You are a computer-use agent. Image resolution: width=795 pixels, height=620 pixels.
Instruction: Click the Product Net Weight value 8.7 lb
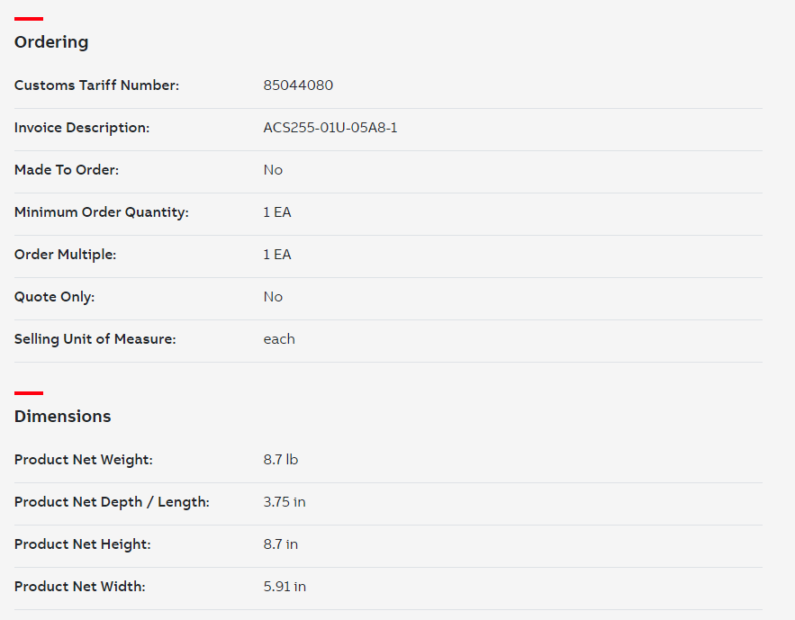pos(280,460)
